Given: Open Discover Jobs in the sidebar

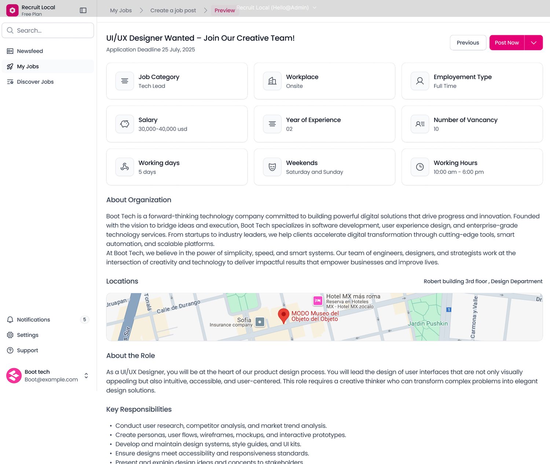Looking at the screenshot, I should click(48, 82).
